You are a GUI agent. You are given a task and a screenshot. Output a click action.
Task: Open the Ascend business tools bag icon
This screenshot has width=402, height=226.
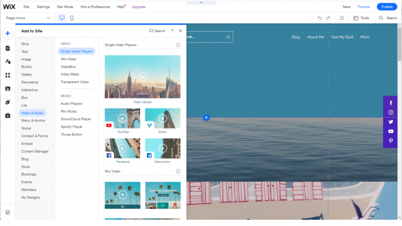pos(8,116)
